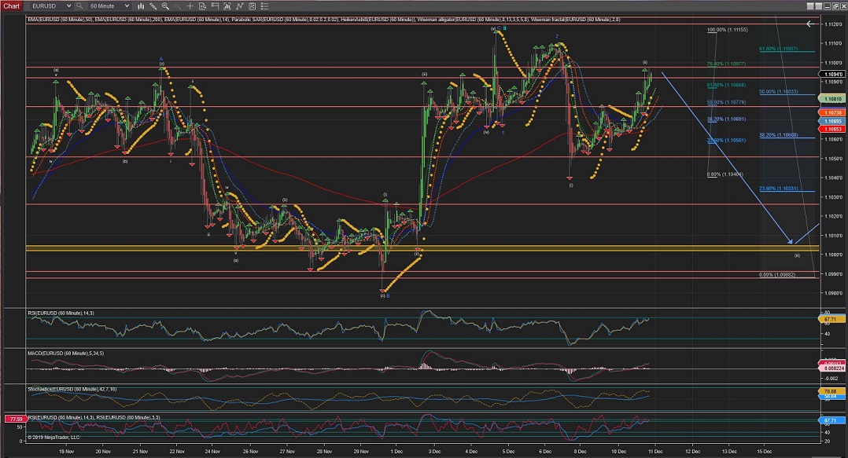Open the data box page icon
This screenshot has width=848, height=458.
pos(202,6)
